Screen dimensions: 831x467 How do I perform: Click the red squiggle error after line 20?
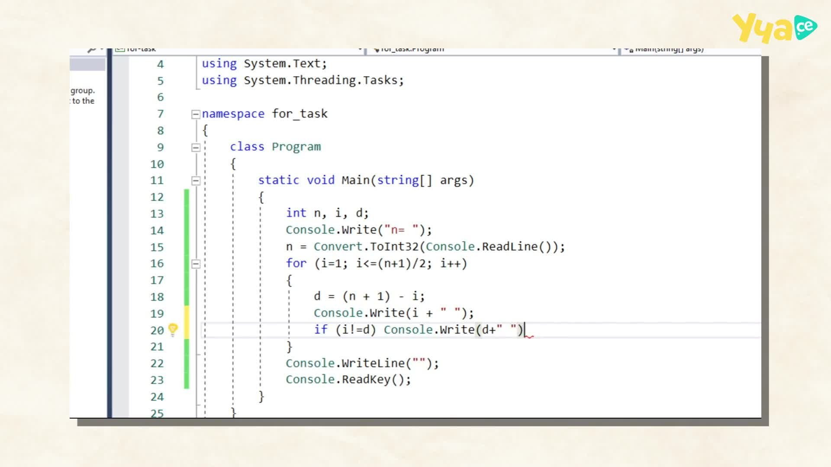[529, 336]
